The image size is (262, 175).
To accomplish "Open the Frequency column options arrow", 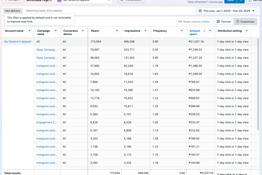I will [x=182, y=31].
